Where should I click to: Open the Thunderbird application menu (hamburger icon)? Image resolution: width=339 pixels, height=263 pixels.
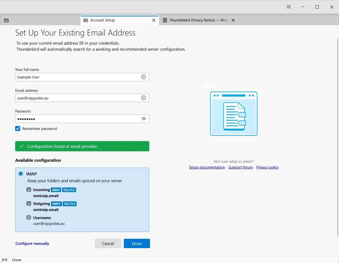pos(288,7)
